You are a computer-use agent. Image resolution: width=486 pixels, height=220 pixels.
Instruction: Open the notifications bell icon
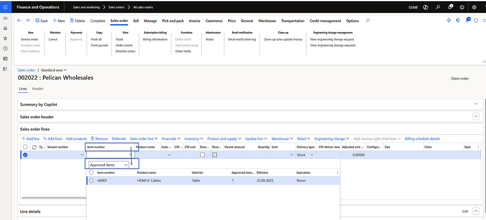click(450, 7)
